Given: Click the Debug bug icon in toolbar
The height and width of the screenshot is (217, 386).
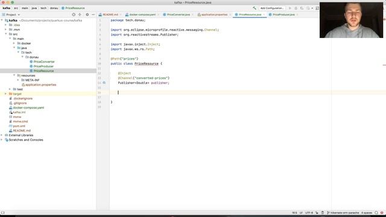Looking at the screenshot, I should click(296, 8).
